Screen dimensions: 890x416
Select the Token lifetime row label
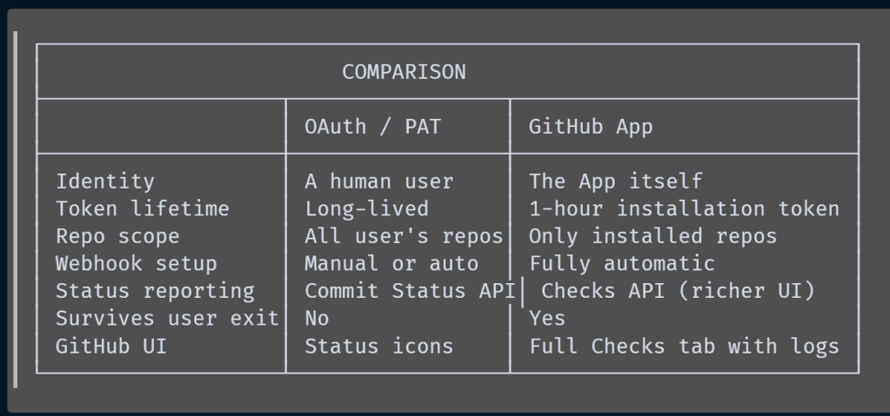pyautogui.click(x=143, y=208)
